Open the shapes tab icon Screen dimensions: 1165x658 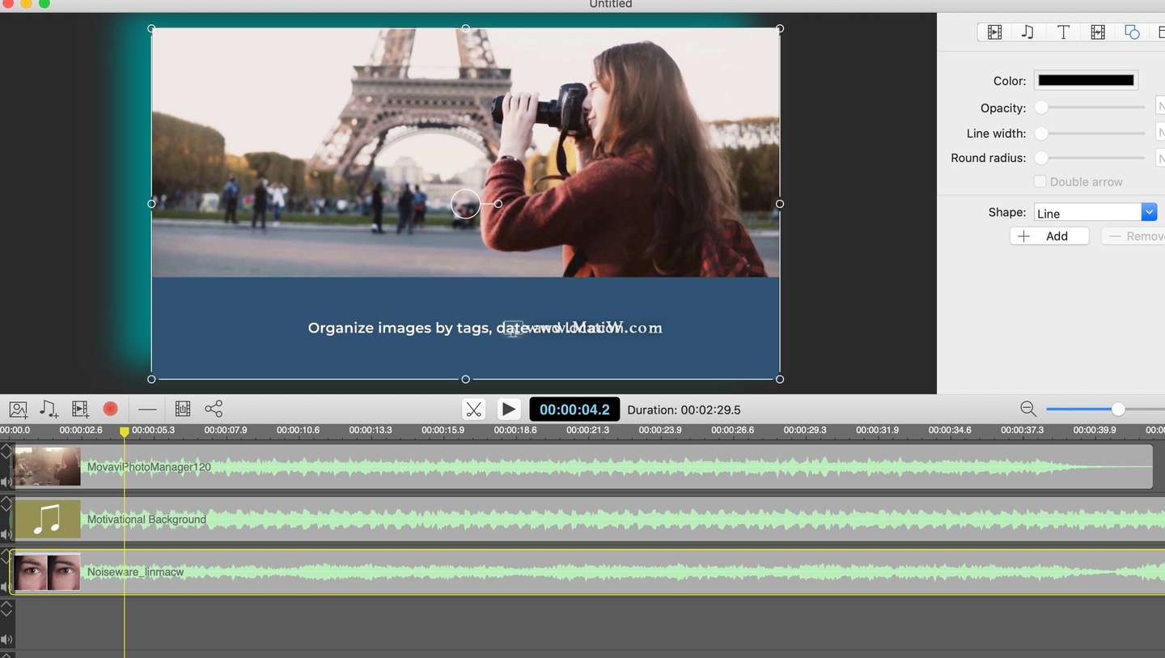pos(1132,32)
